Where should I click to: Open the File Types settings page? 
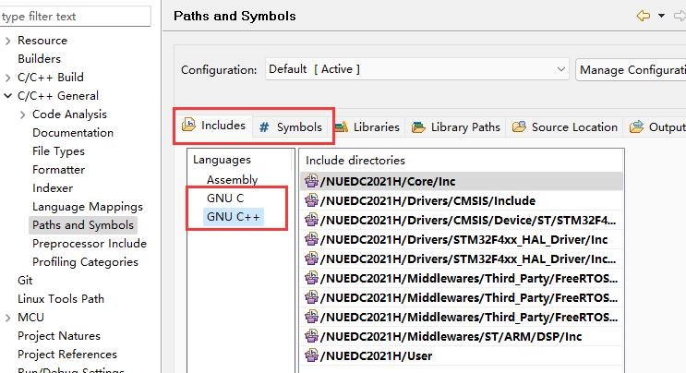click(58, 151)
